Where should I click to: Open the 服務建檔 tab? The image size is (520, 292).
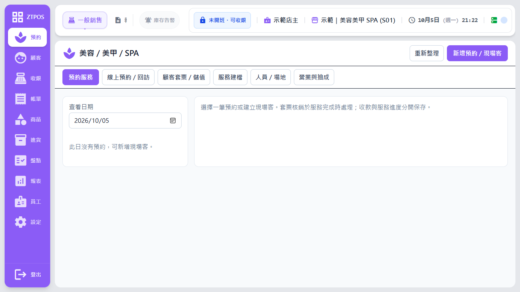(x=230, y=77)
